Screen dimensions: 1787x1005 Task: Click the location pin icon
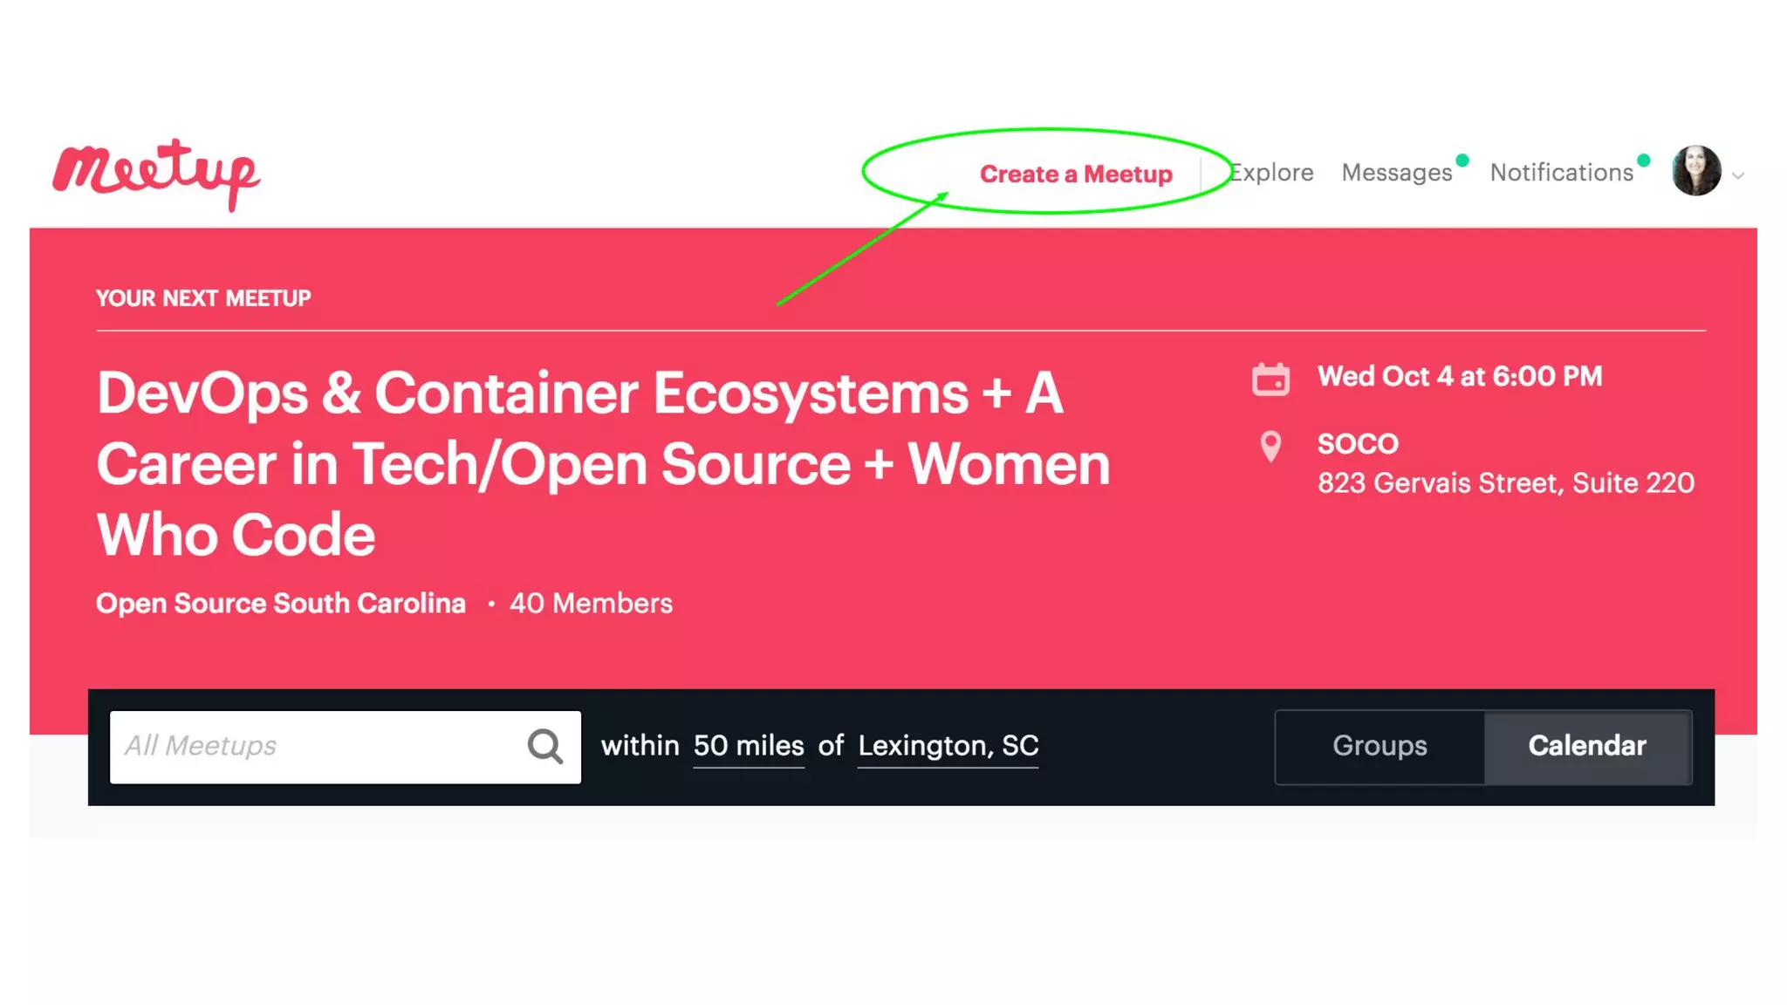(x=1270, y=446)
